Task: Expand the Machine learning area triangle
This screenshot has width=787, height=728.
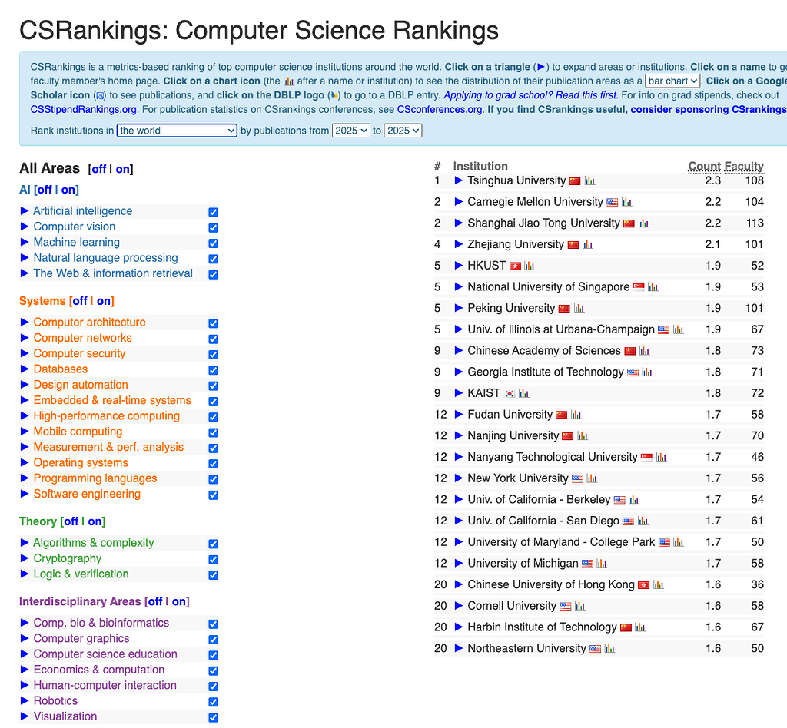Action: coord(25,242)
